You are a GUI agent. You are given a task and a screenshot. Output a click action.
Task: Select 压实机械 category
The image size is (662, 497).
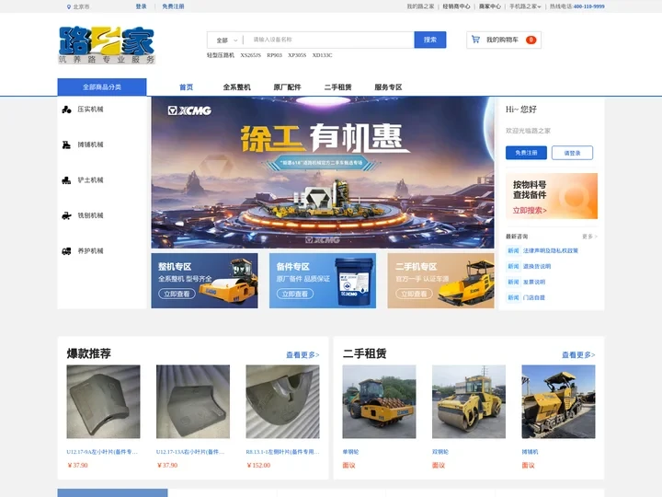tap(90, 110)
